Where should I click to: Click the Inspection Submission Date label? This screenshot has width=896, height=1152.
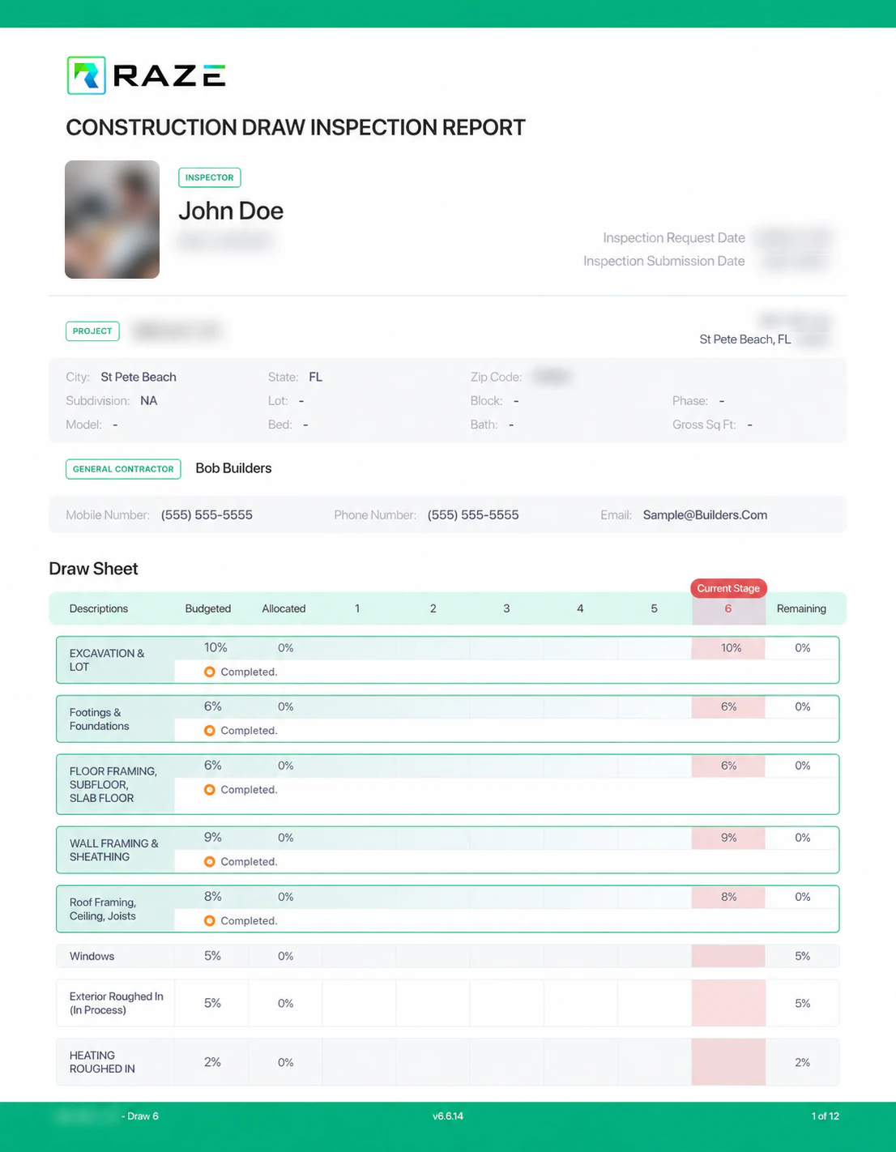click(x=664, y=261)
